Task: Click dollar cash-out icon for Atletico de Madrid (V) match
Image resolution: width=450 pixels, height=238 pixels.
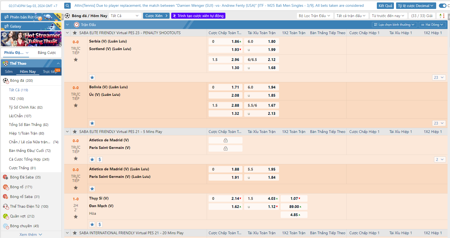Action: click(x=100, y=159)
